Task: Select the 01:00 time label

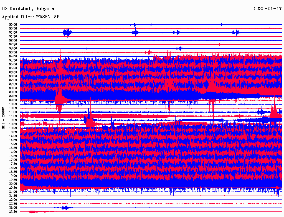Action: coord(13,33)
